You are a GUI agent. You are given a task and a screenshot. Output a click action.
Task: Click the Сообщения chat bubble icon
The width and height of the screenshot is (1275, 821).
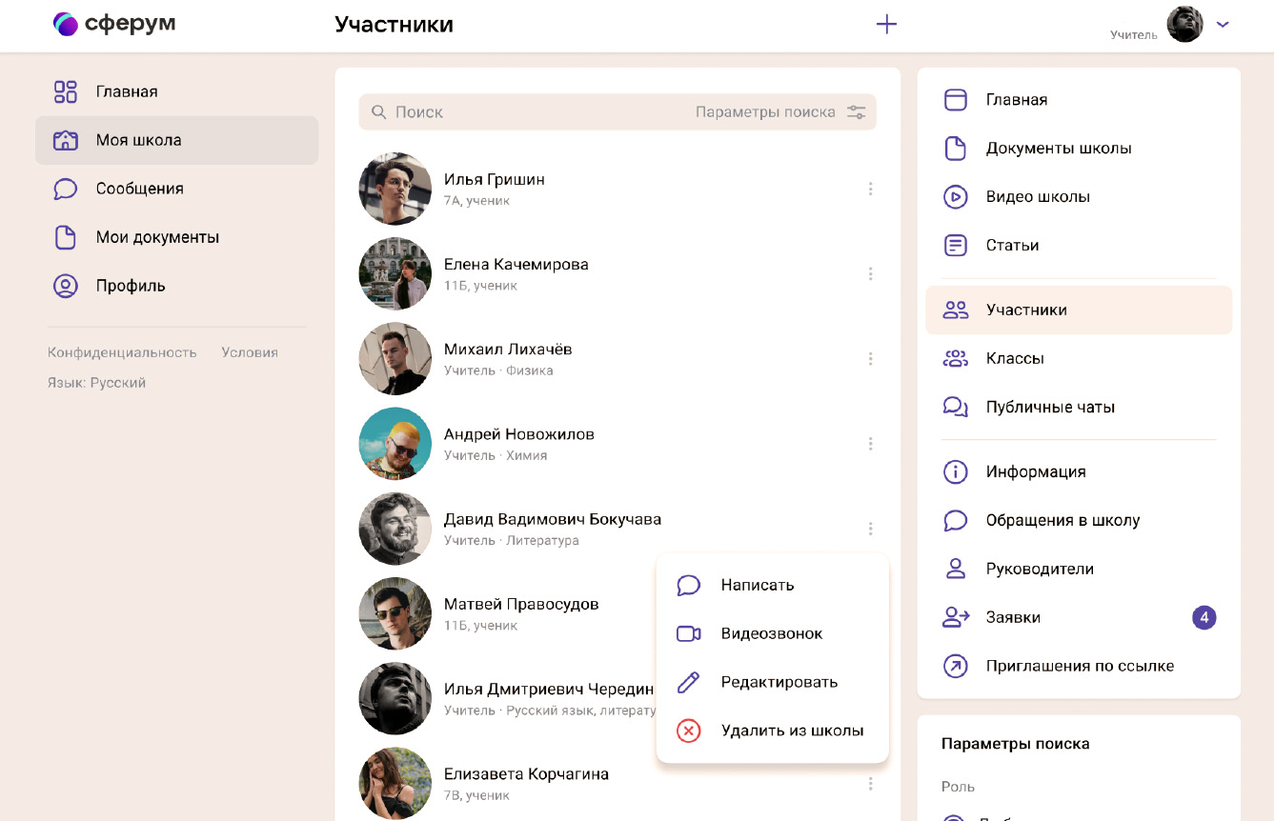pos(65,189)
